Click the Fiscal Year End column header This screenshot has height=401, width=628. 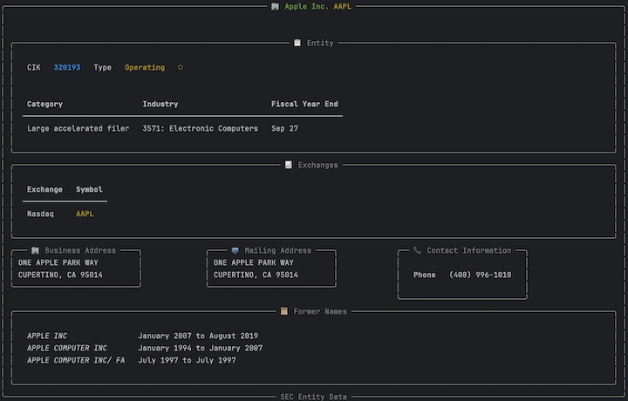(x=304, y=104)
